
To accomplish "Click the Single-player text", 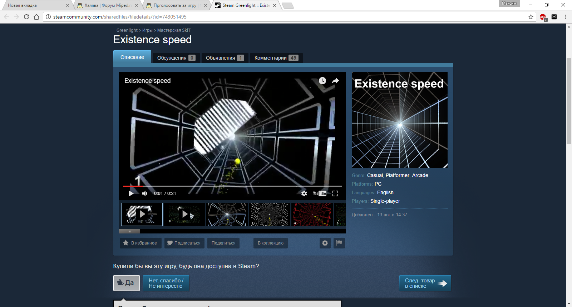I will click(385, 201).
